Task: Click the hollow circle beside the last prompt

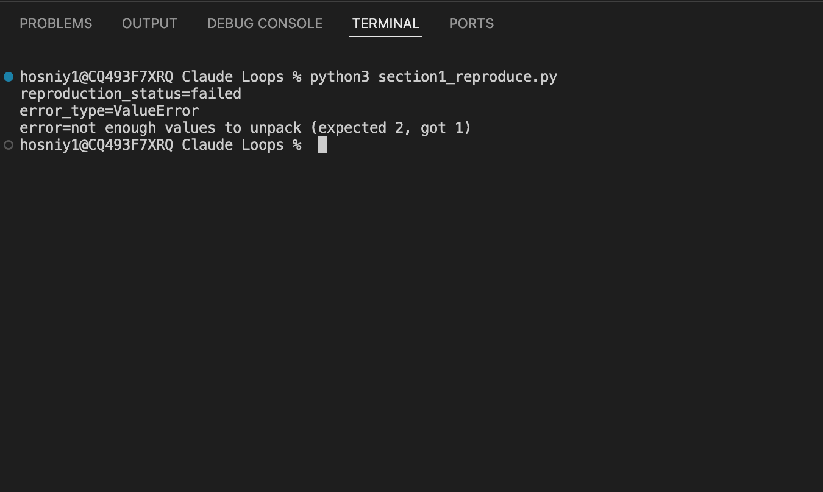Action: coord(9,145)
